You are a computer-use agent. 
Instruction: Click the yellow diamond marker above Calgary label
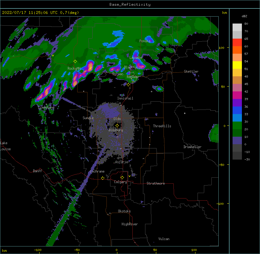[122, 178]
